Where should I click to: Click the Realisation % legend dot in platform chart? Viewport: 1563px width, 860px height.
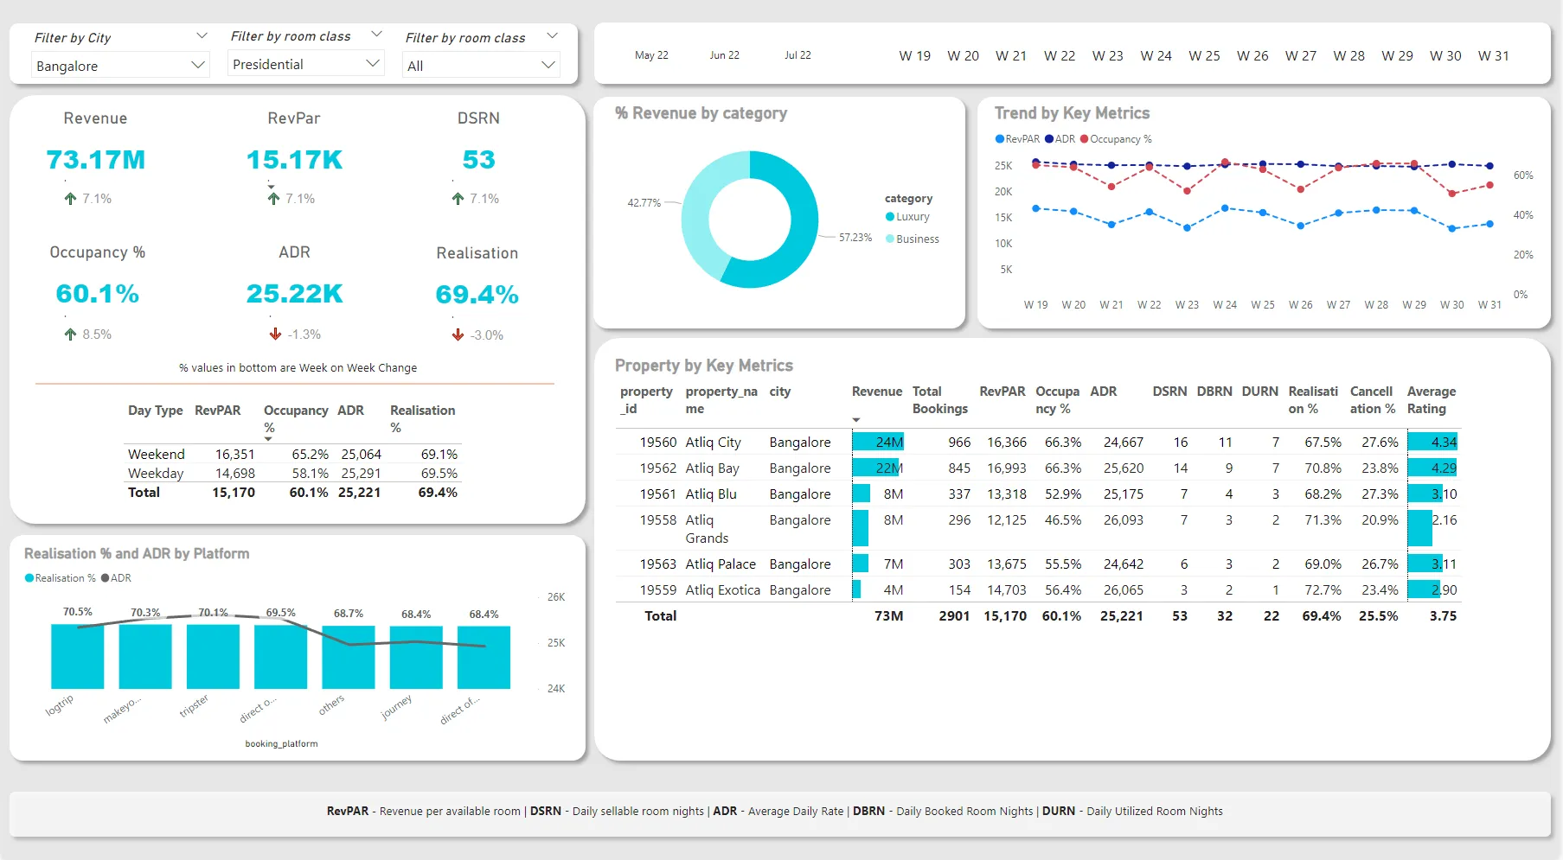29,578
